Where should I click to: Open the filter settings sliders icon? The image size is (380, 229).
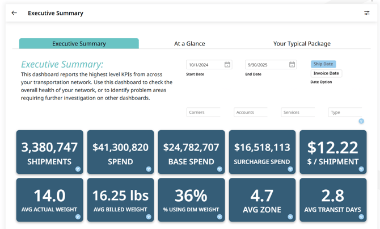pos(366,13)
